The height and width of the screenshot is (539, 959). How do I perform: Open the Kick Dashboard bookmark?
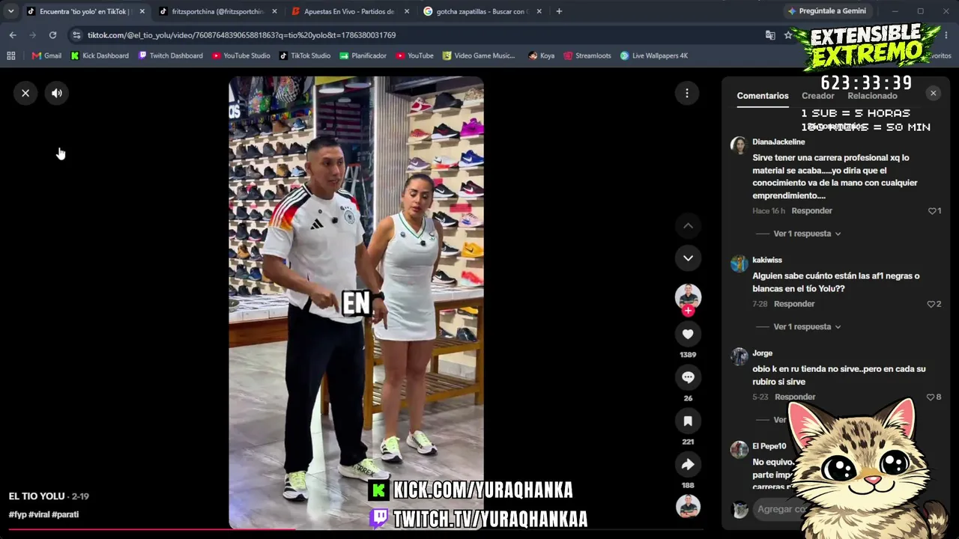tap(100, 55)
